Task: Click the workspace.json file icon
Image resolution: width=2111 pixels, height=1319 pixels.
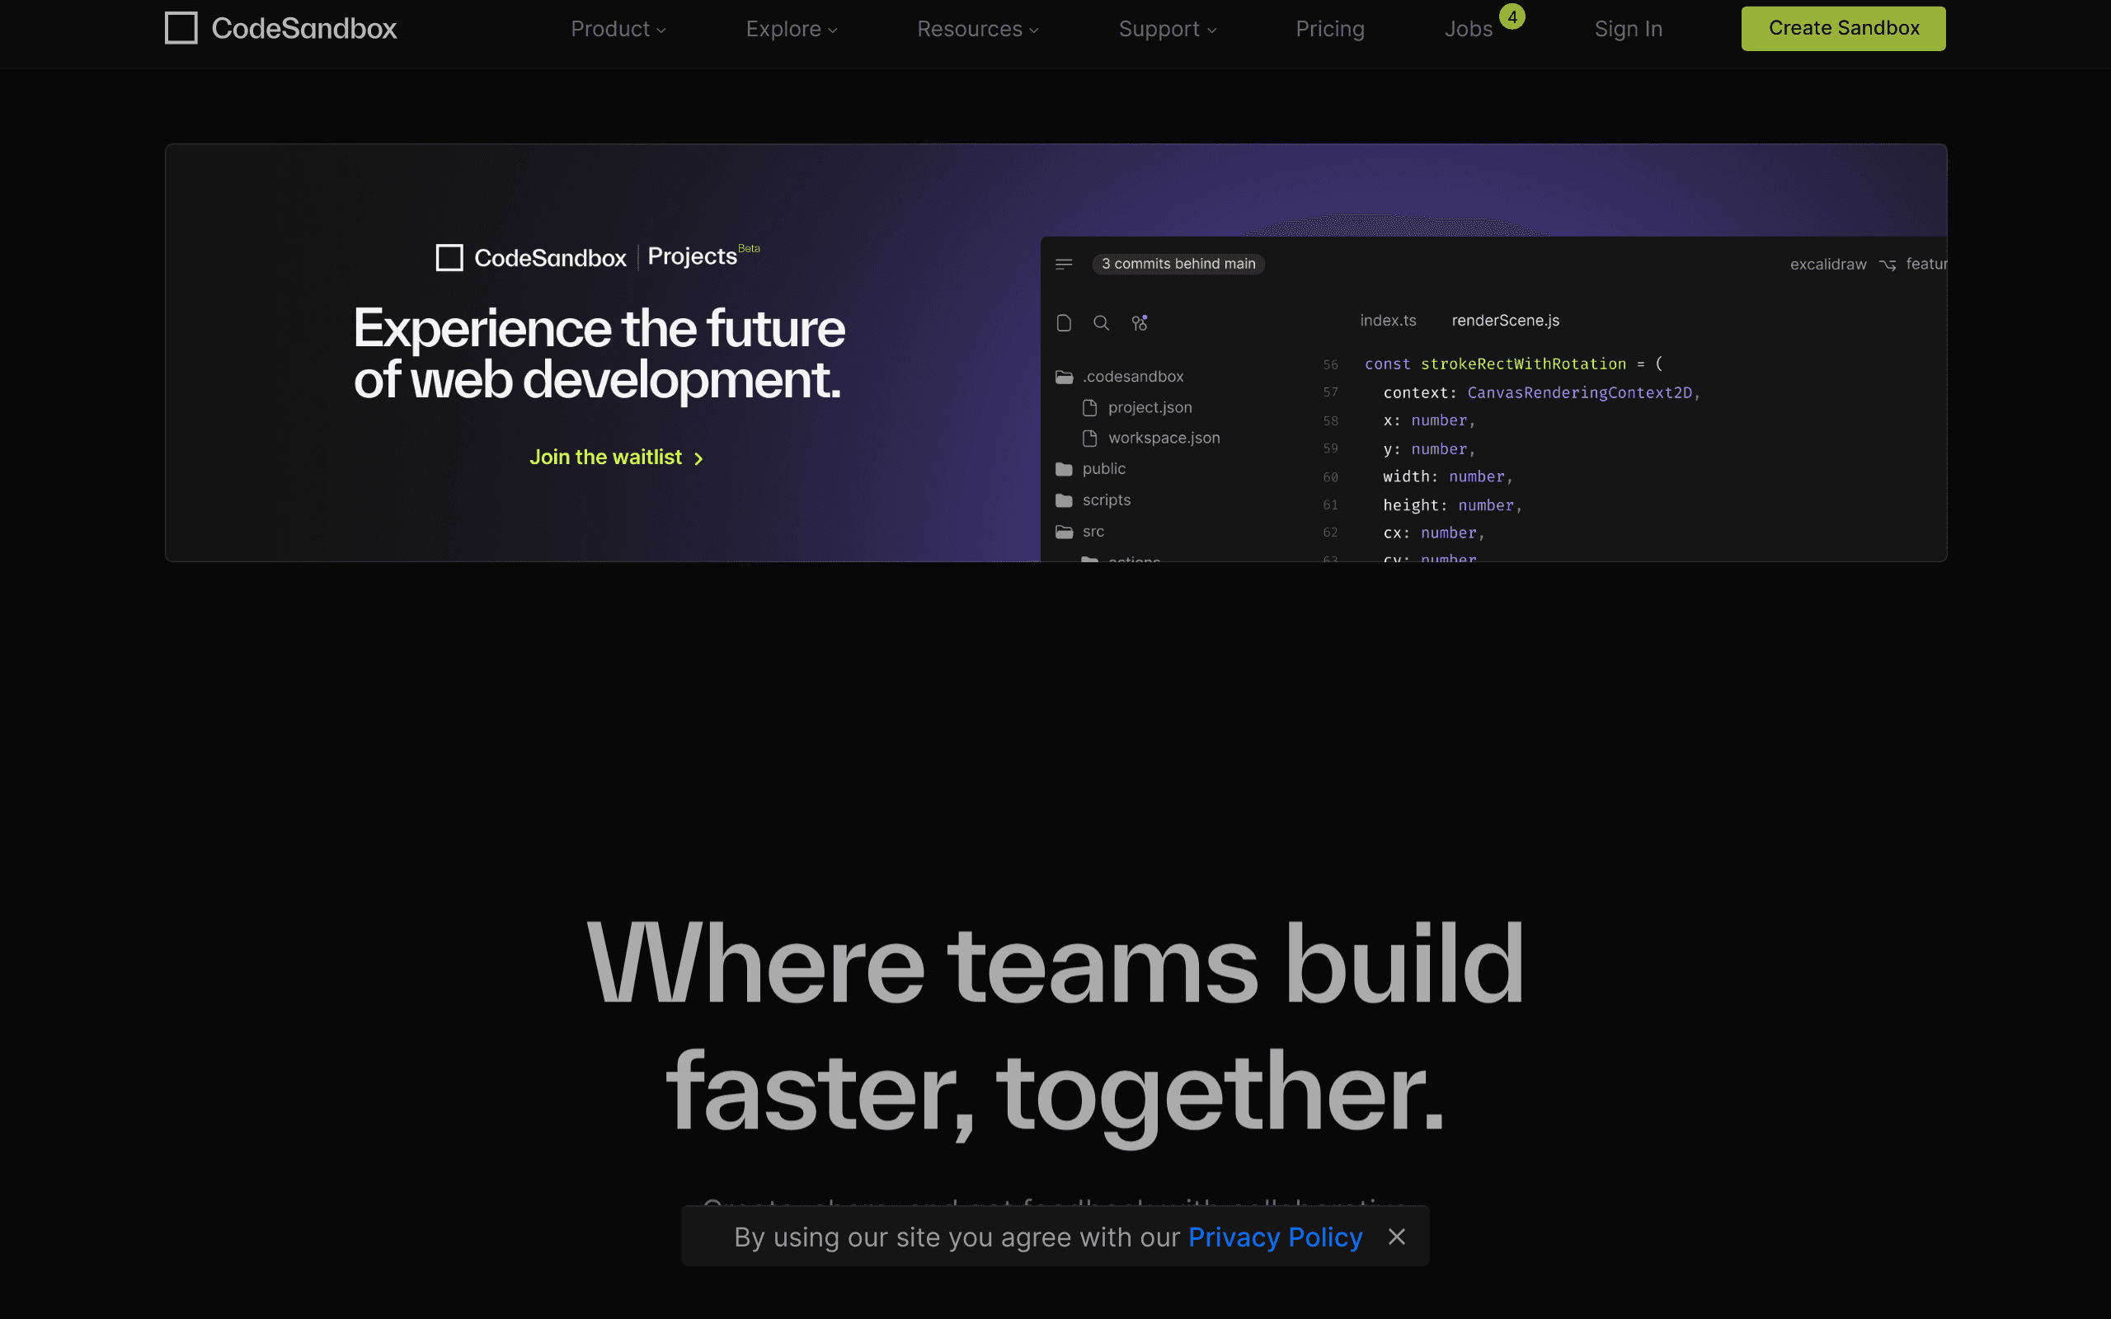Action: (x=1089, y=438)
